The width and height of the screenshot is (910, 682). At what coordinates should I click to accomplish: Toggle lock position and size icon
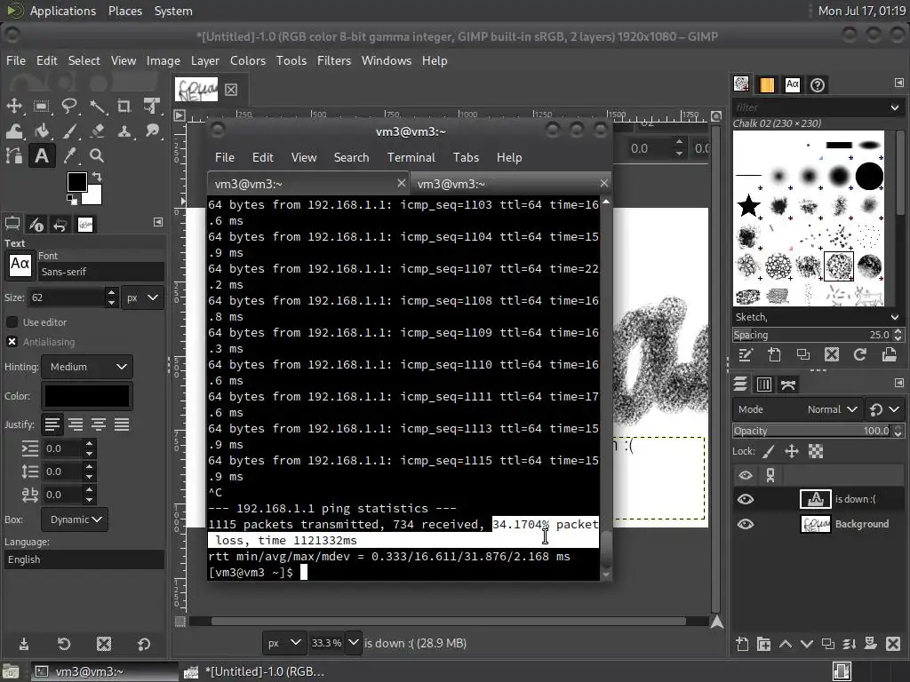[792, 451]
